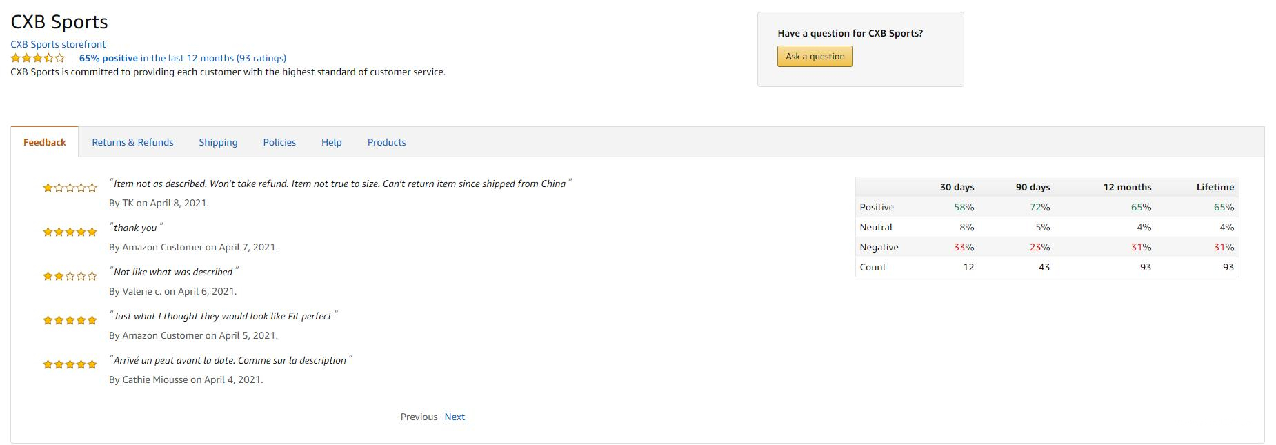Click the Previous feedback page link
This screenshot has height=445, width=1276.
(419, 417)
